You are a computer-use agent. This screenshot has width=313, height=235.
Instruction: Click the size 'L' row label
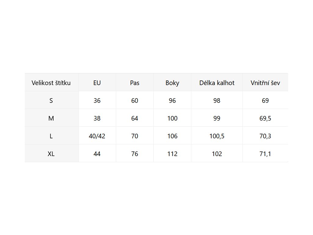(51, 136)
